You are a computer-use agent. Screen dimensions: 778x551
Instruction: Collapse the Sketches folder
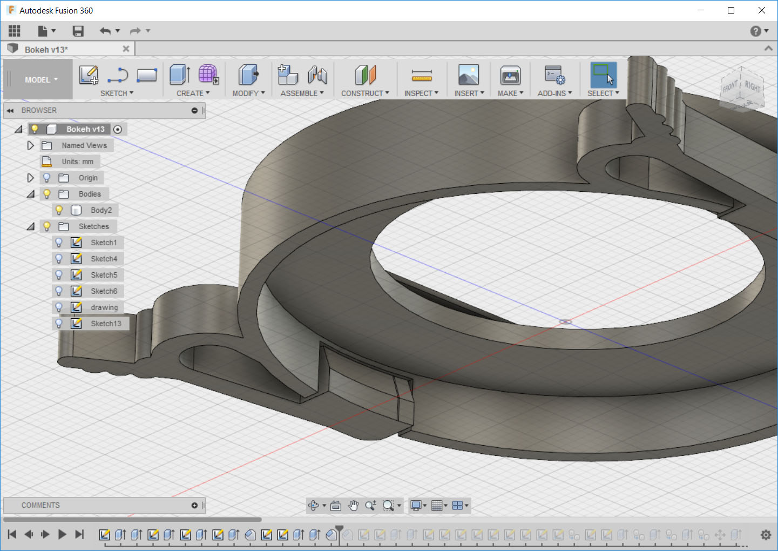coord(31,226)
